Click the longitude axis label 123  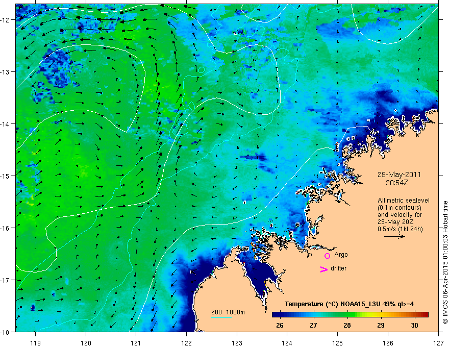(x=237, y=343)
